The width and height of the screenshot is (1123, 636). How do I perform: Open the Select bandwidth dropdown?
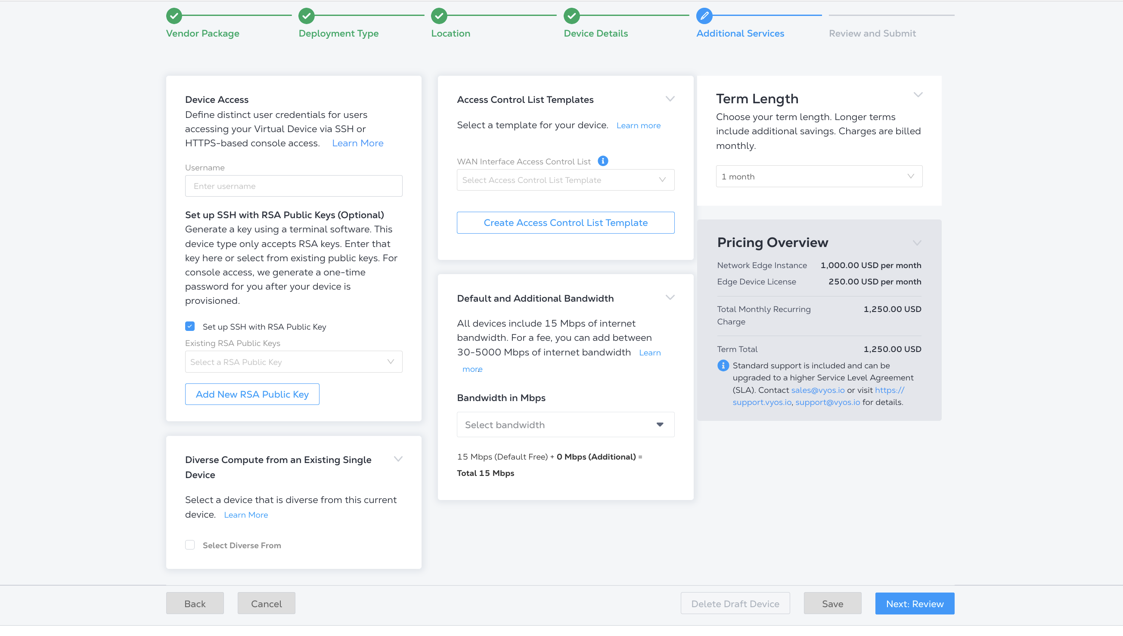pos(565,425)
